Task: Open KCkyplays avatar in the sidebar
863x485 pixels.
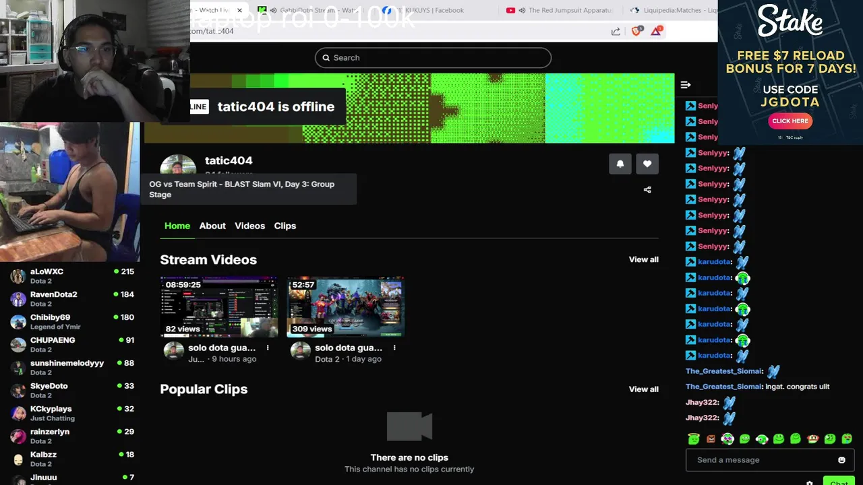Action: pyautogui.click(x=18, y=414)
